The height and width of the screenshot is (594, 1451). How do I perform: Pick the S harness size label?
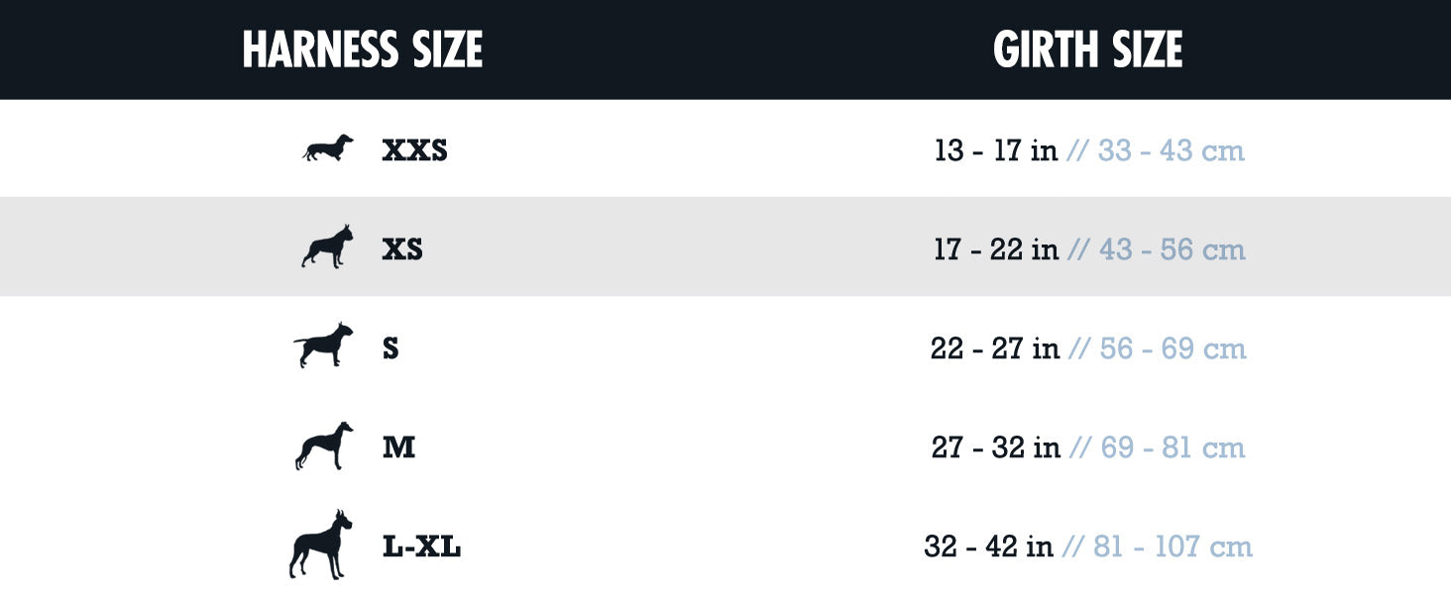click(x=391, y=348)
